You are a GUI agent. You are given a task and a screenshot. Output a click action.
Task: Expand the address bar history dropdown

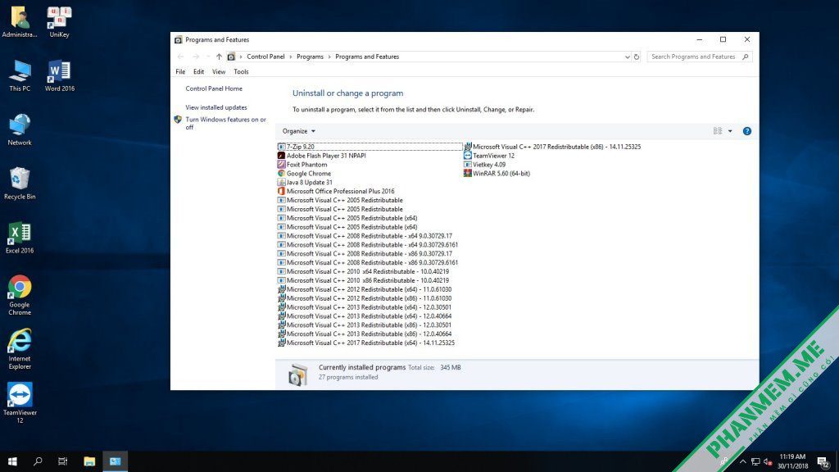tap(627, 57)
